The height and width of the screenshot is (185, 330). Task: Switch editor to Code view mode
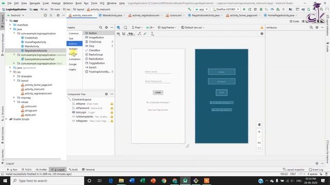[294, 22]
